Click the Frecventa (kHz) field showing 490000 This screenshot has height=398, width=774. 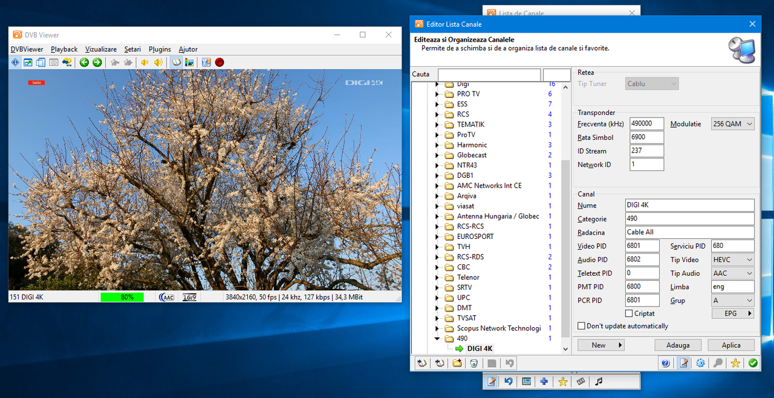click(x=646, y=124)
